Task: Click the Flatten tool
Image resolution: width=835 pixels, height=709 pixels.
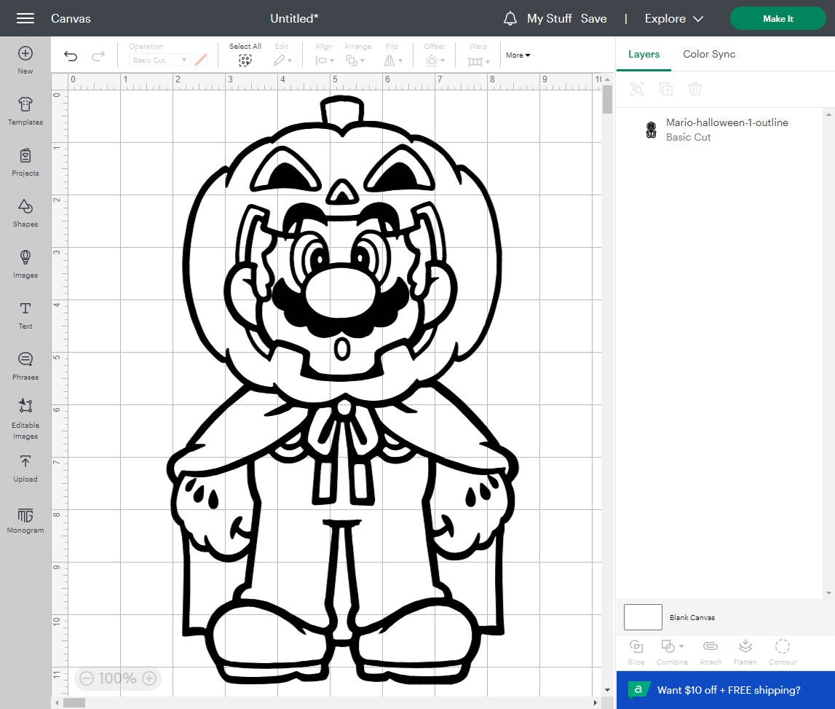Action: pos(745,651)
